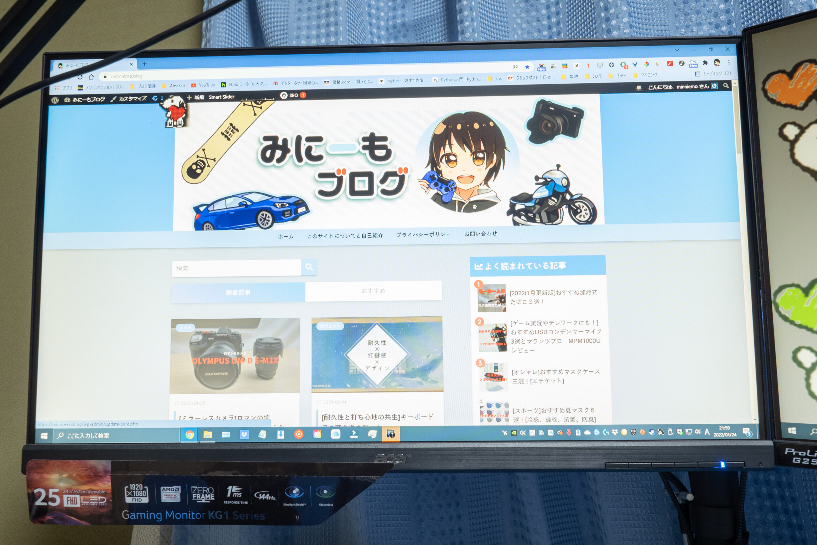Open the 音源 bookmark folder
817x545 pixels.
click(x=570, y=77)
